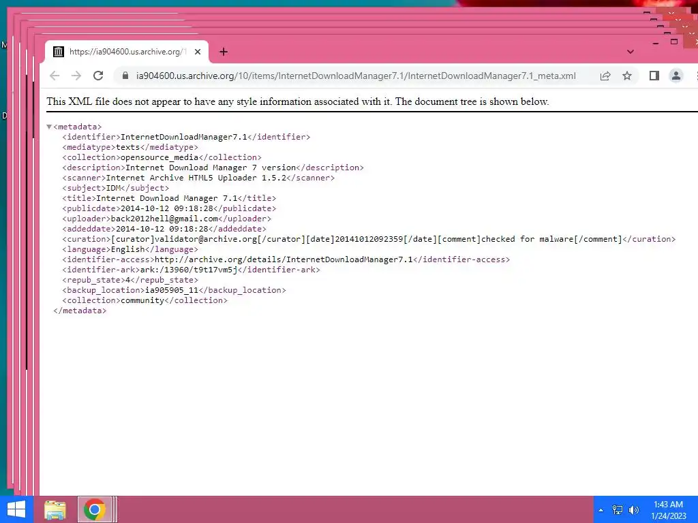Viewport: 698px width, 523px height.
Task: Click scanner value Internet Archive HTML5 Uploader 1.5.2
Action: (196, 178)
